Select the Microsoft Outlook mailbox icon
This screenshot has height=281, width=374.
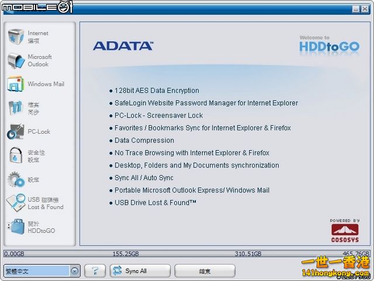16,61
